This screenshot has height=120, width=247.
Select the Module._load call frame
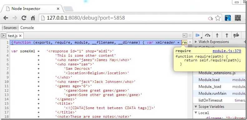coord(219,87)
